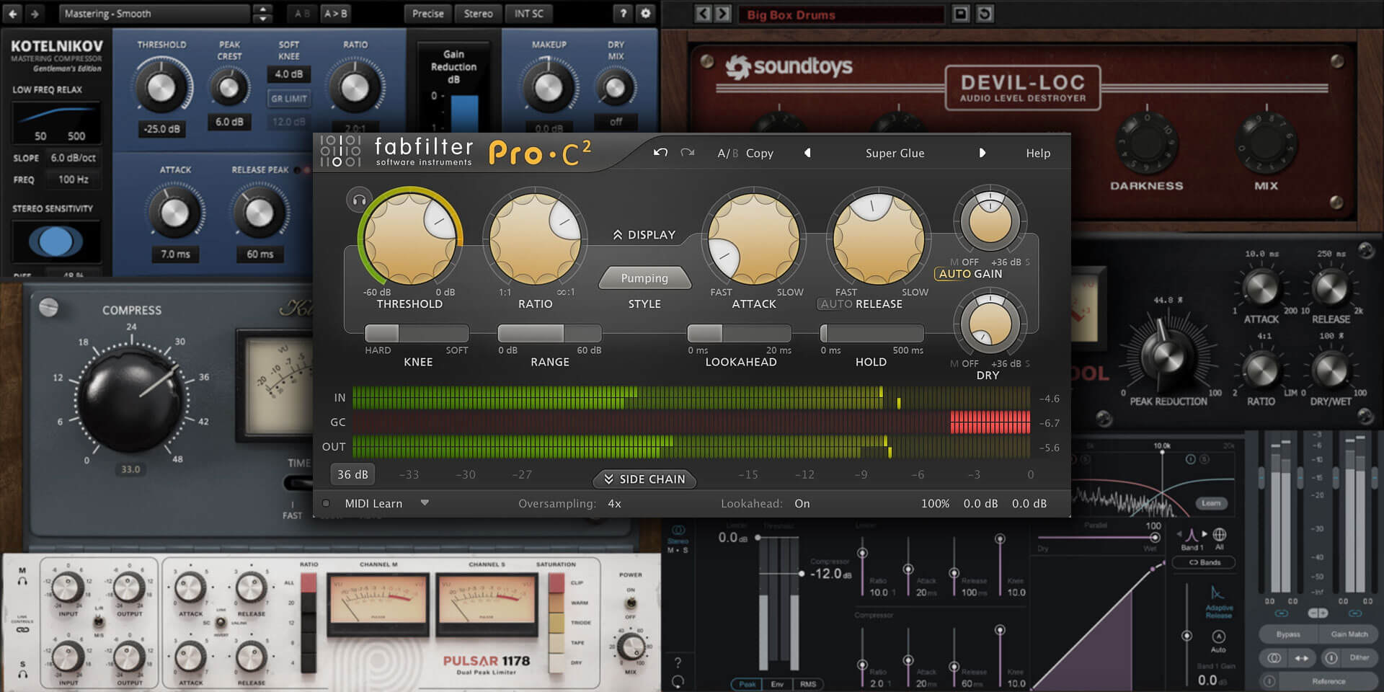Click the Pro-C2 undo arrow icon

pos(660,153)
